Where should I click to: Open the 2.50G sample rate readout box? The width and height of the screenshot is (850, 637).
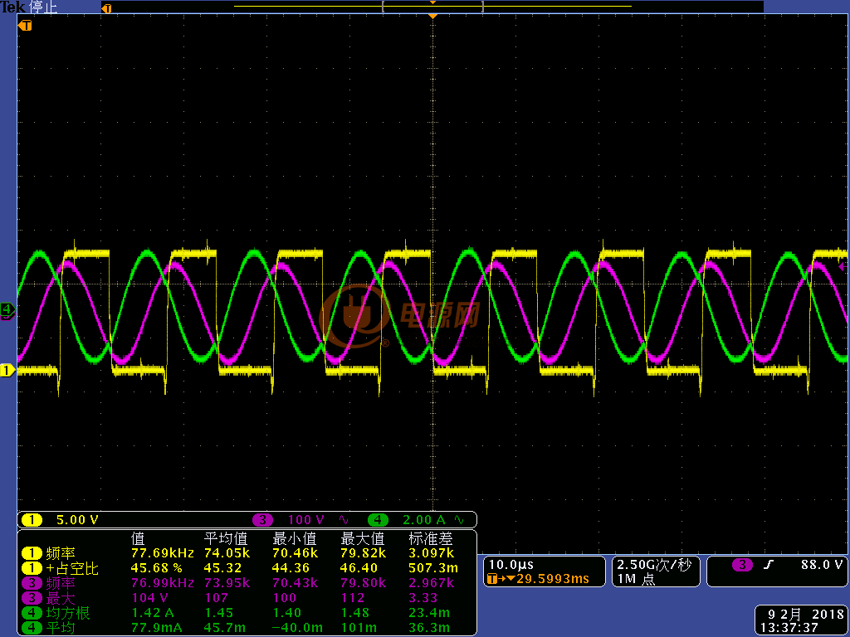(656, 571)
